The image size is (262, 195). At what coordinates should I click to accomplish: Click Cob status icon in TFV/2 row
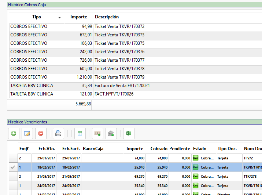196,158
